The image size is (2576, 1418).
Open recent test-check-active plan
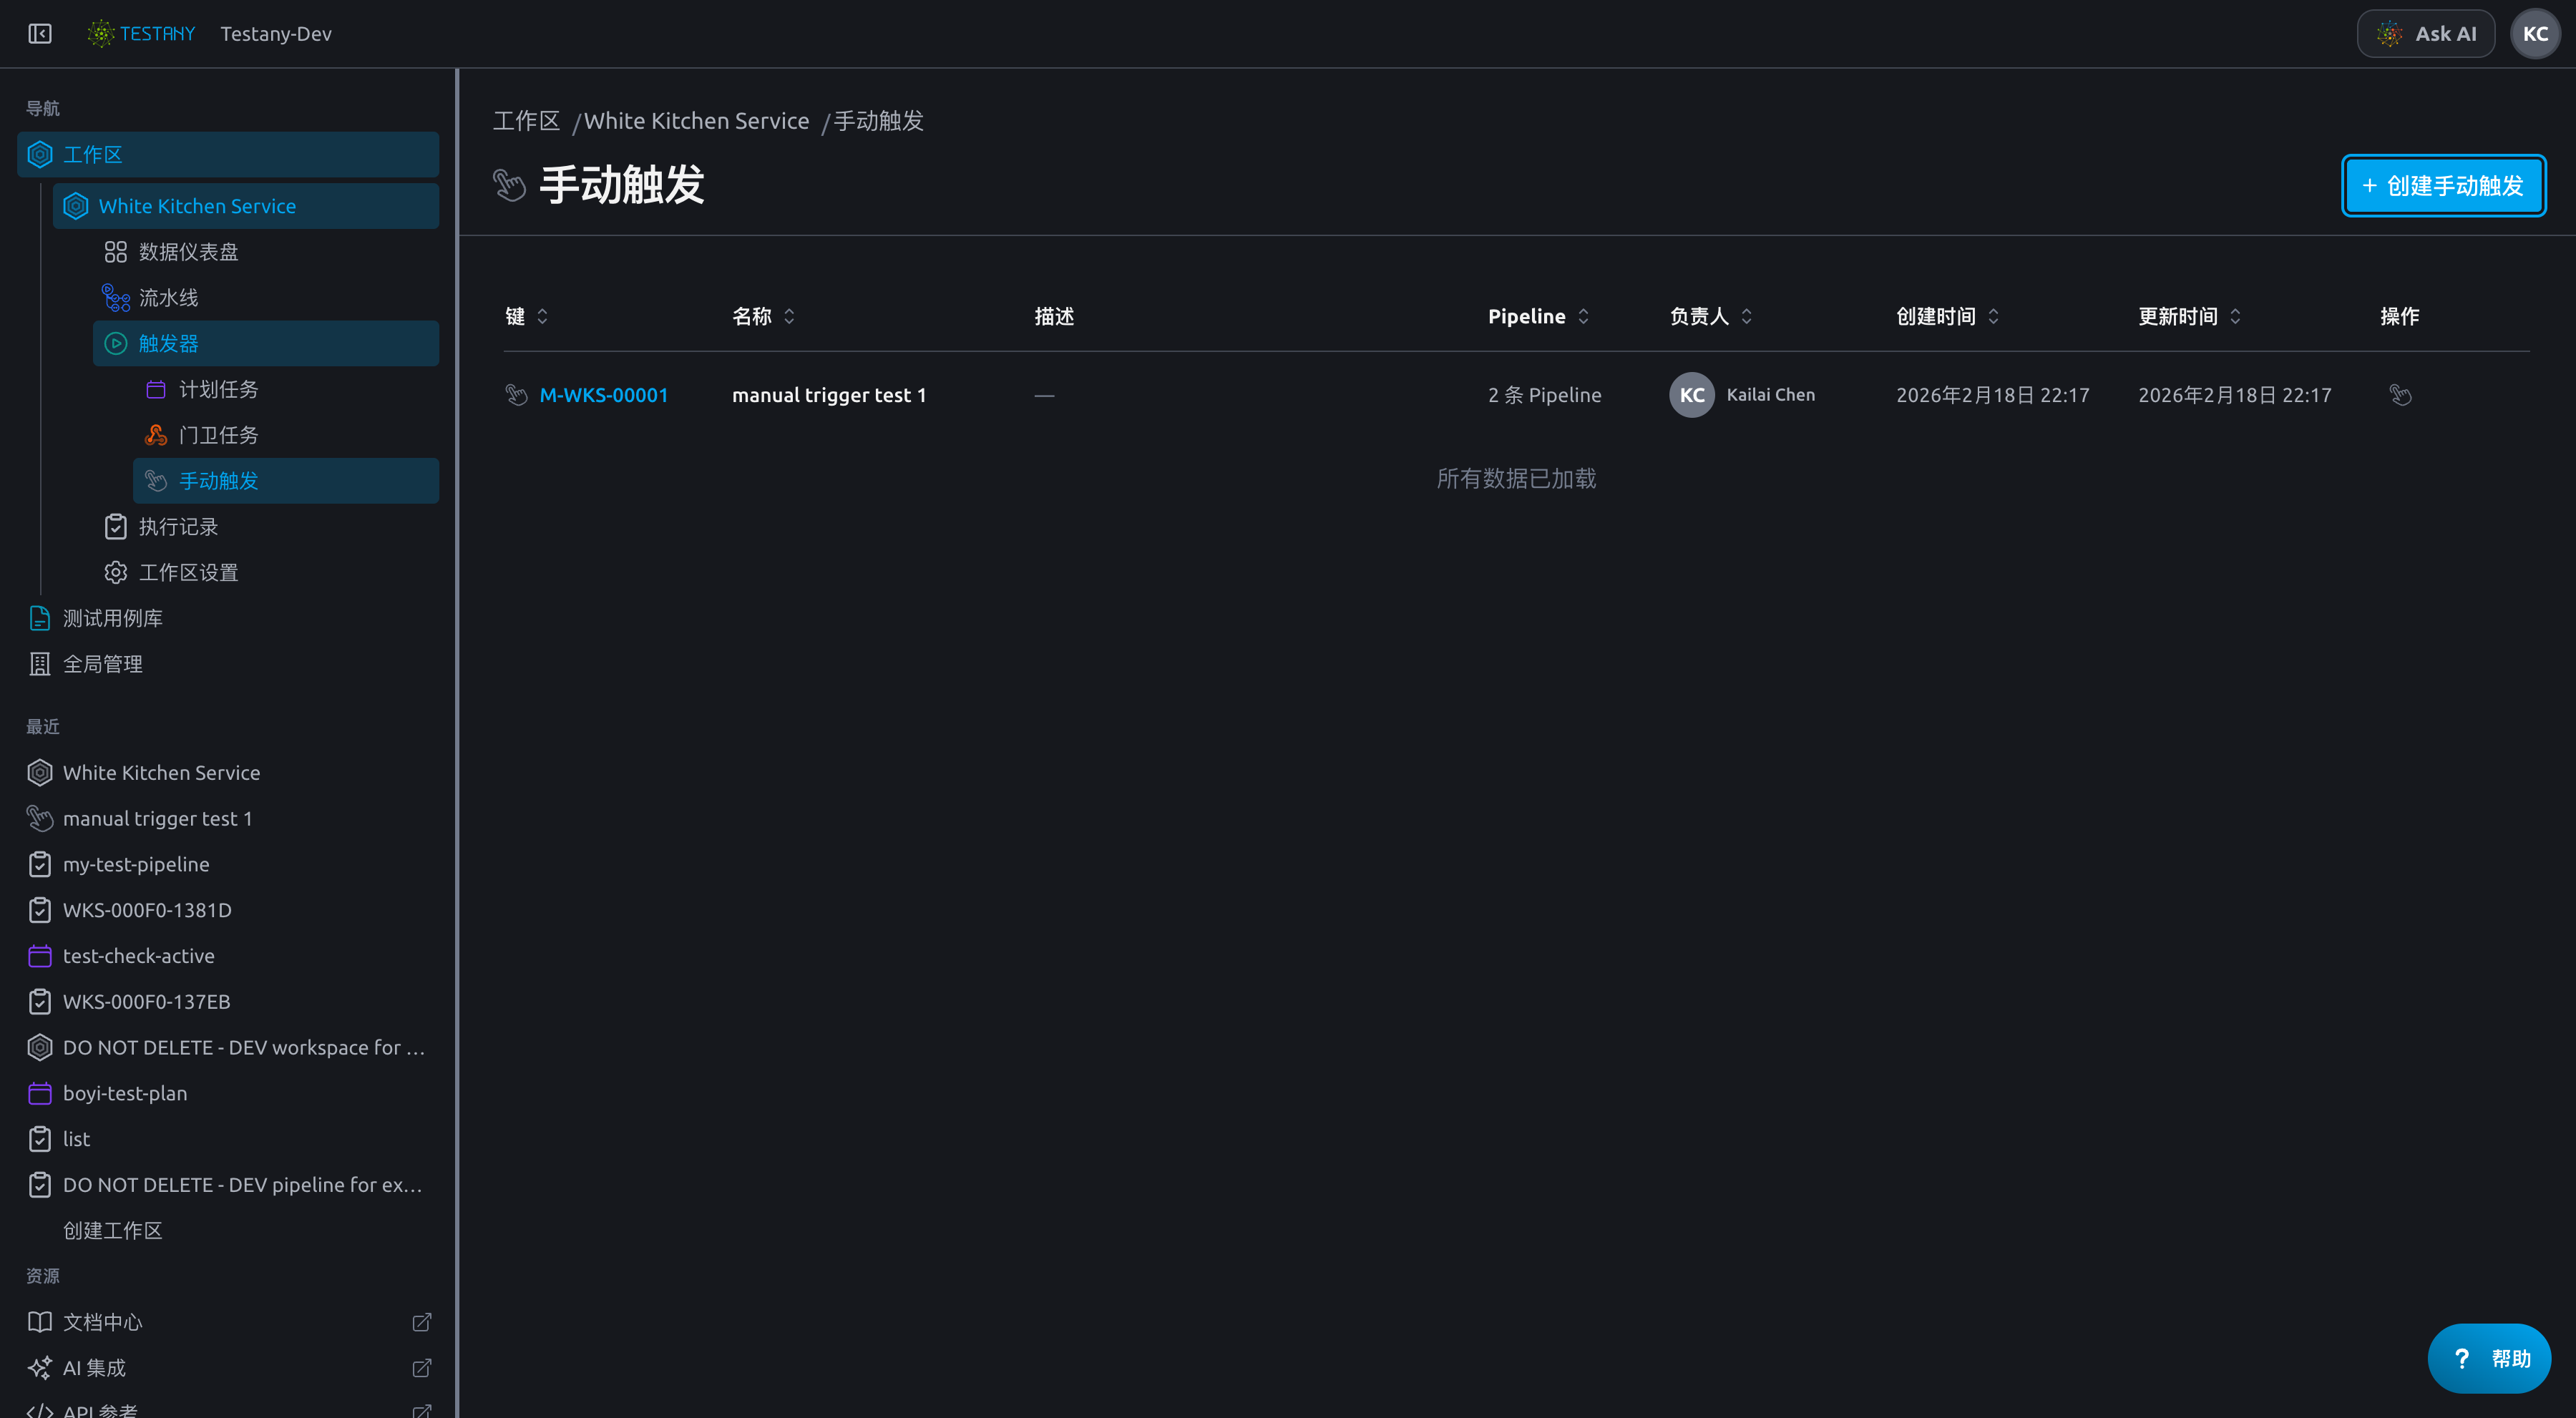point(139,956)
